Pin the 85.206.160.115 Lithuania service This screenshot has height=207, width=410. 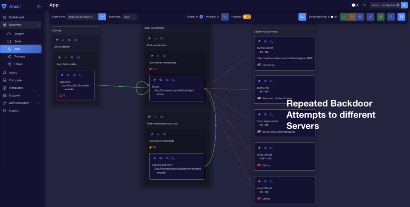[x=259, y=41]
